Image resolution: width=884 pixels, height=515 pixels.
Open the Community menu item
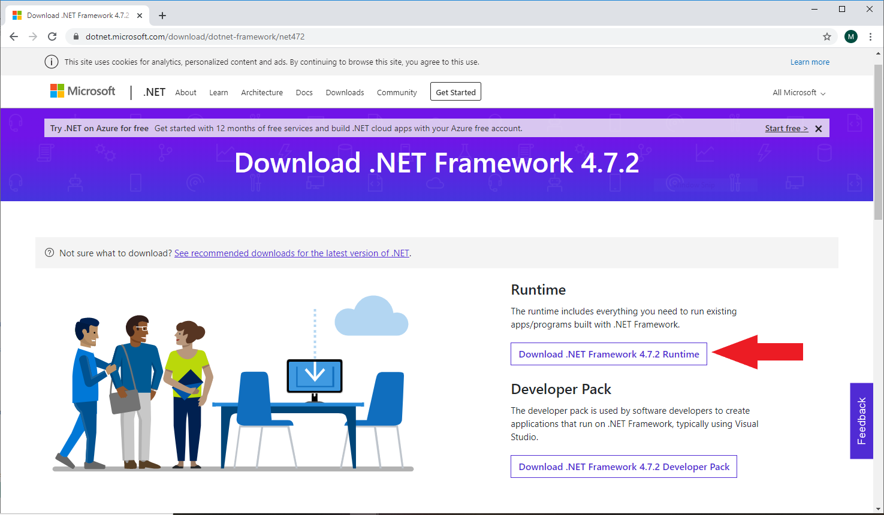tap(397, 92)
